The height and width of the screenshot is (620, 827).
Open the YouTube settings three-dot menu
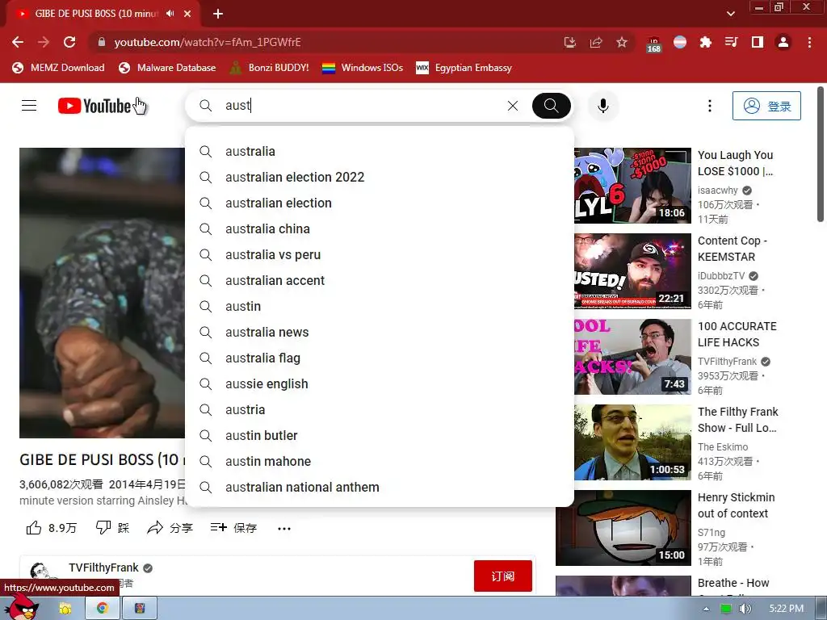click(709, 106)
